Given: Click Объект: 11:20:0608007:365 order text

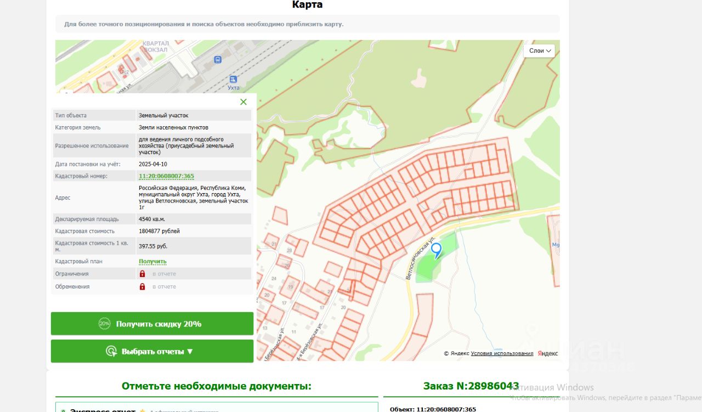Looking at the screenshot, I should click(x=433, y=409).
